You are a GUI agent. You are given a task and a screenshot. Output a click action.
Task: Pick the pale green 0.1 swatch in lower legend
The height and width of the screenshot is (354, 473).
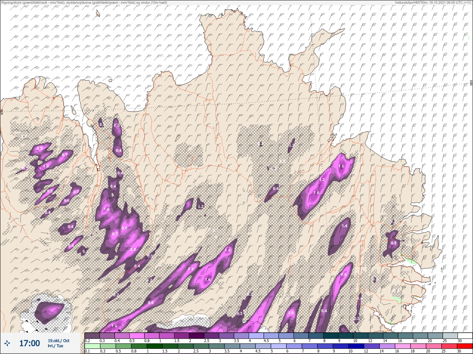tap(92, 346)
